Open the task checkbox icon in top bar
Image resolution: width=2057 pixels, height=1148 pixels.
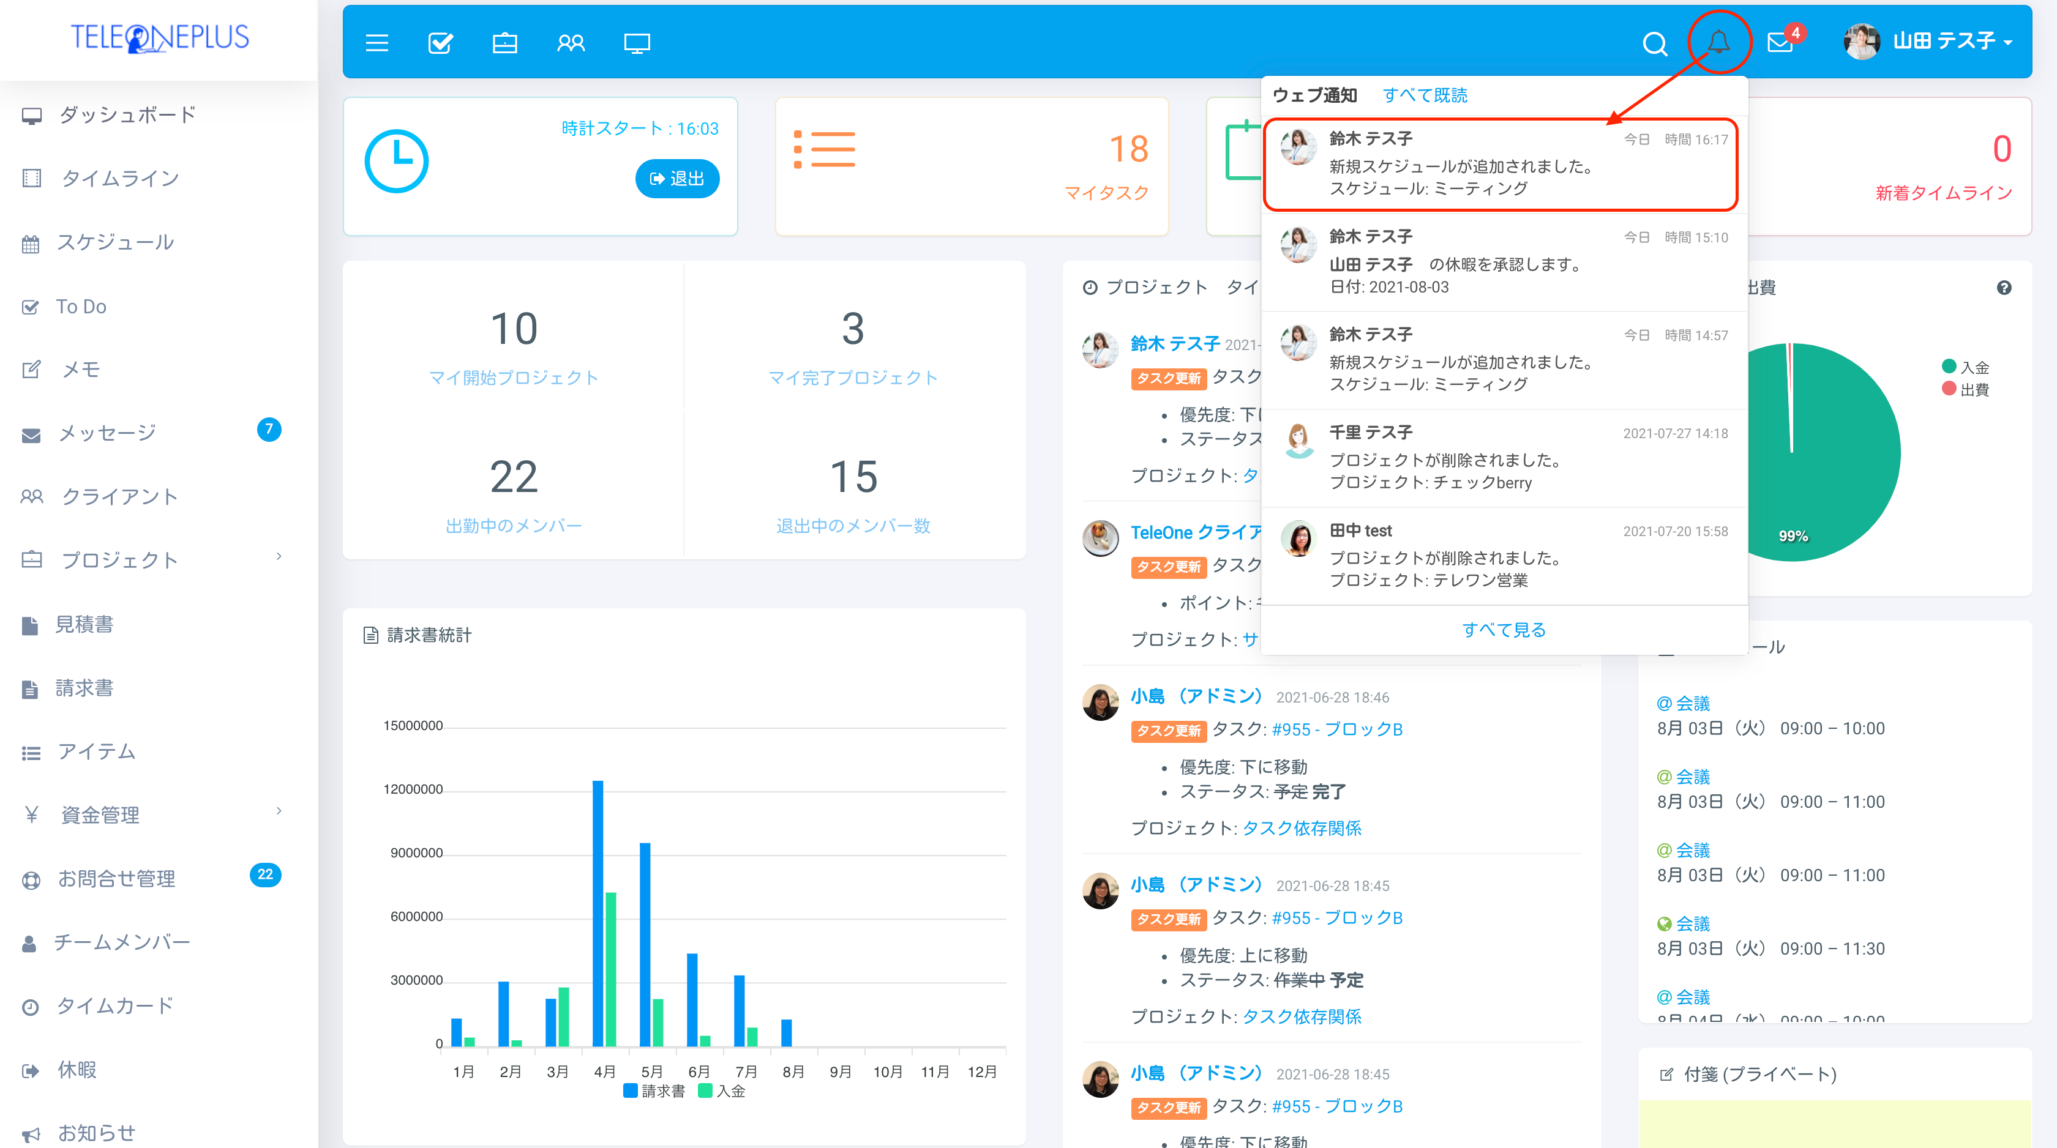click(440, 42)
